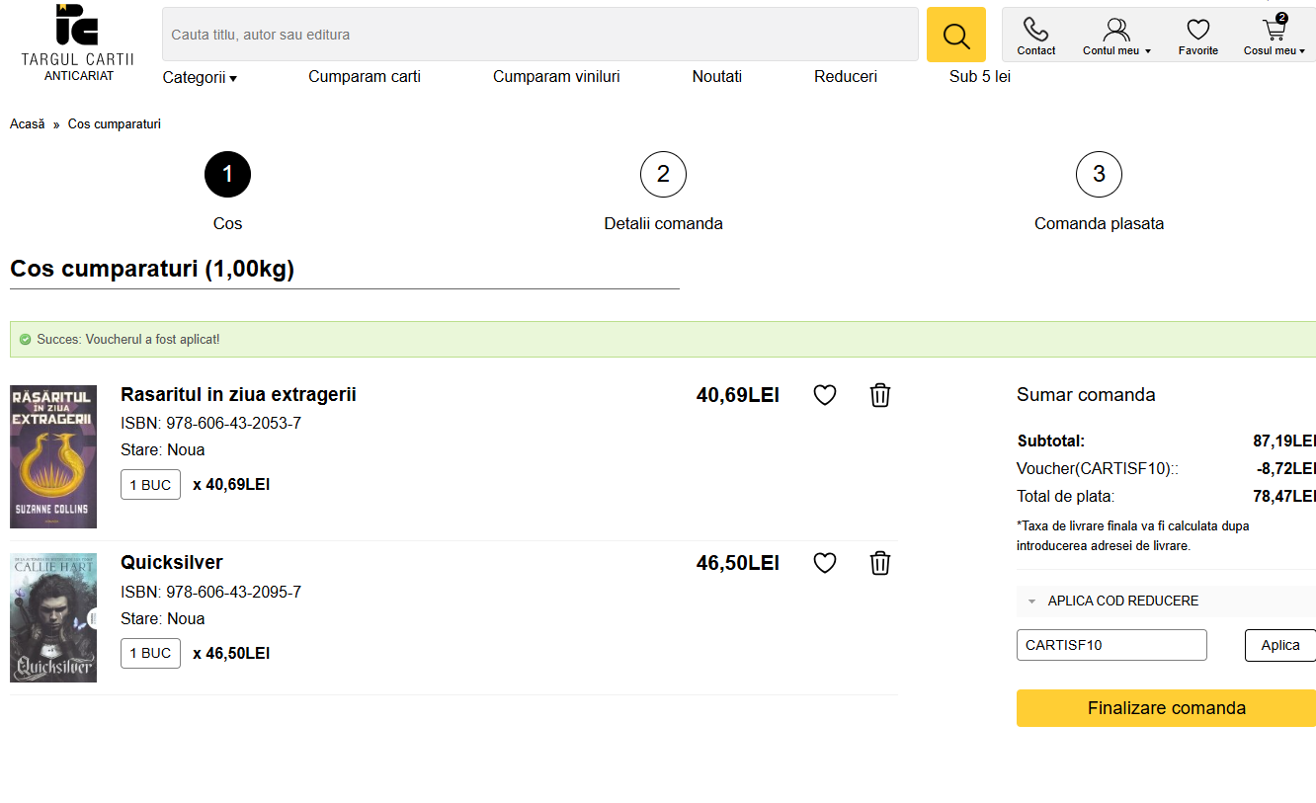Remove Quicksilver from the cart
The height and width of the screenshot is (803, 1316).
coord(879,563)
